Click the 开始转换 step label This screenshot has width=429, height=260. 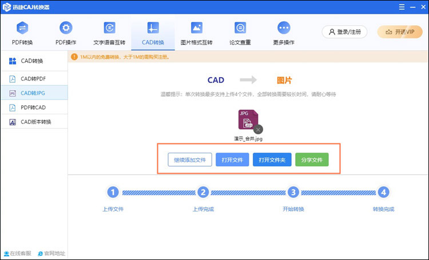tap(293, 209)
